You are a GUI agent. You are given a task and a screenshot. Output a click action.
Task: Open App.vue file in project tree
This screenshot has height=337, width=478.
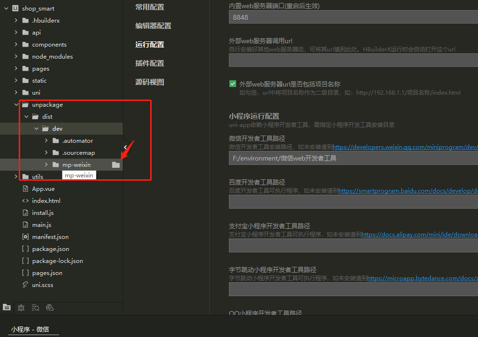click(43, 189)
